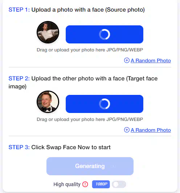Open the Step 2 'A Random Photo' link
The height and width of the screenshot is (193, 180).
pos(151,130)
